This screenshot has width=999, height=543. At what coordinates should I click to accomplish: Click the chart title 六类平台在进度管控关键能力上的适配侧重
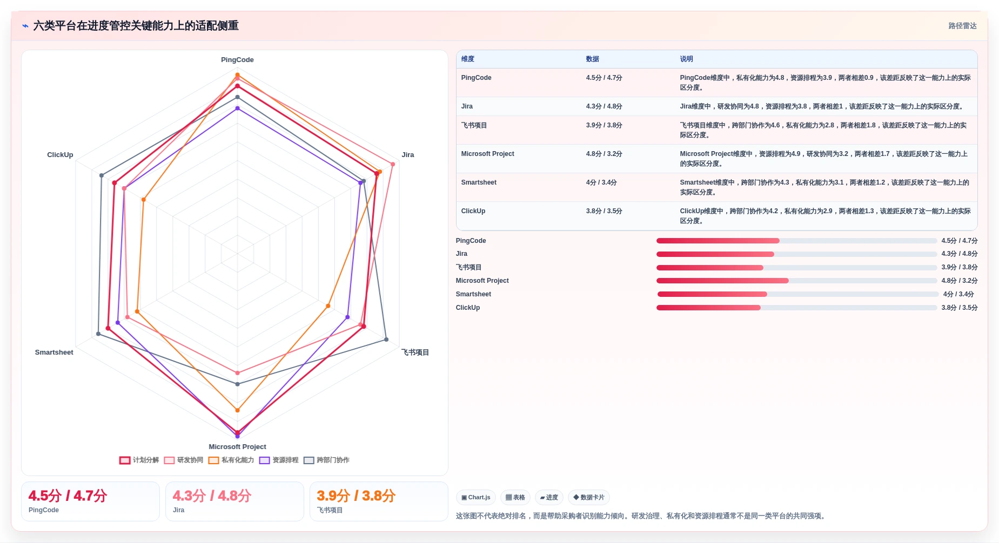tap(136, 26)
